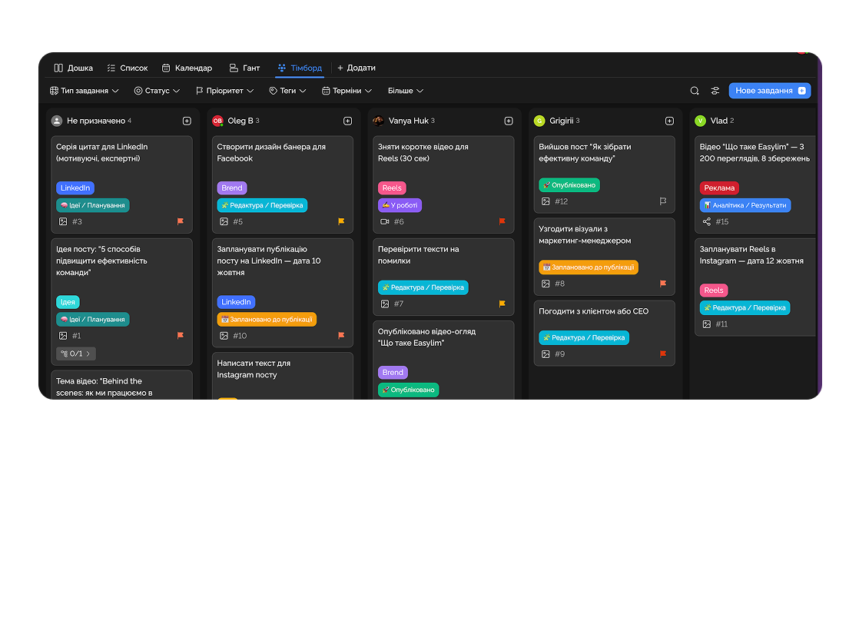Switch to the Гант tab
Viewport: 859px width, 644px height.
click(x=244, y=68)
